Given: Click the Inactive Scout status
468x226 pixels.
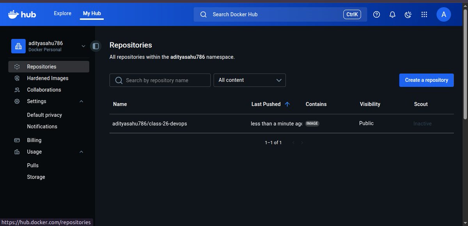Looking at the screenshot, I should [x=422, y=124].
